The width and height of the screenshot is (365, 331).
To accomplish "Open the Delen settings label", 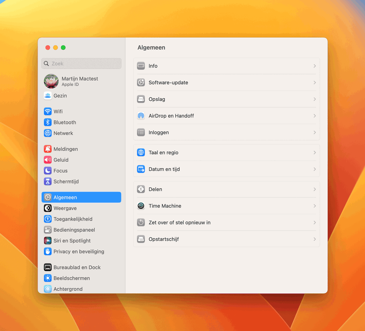I will (155, 189).
